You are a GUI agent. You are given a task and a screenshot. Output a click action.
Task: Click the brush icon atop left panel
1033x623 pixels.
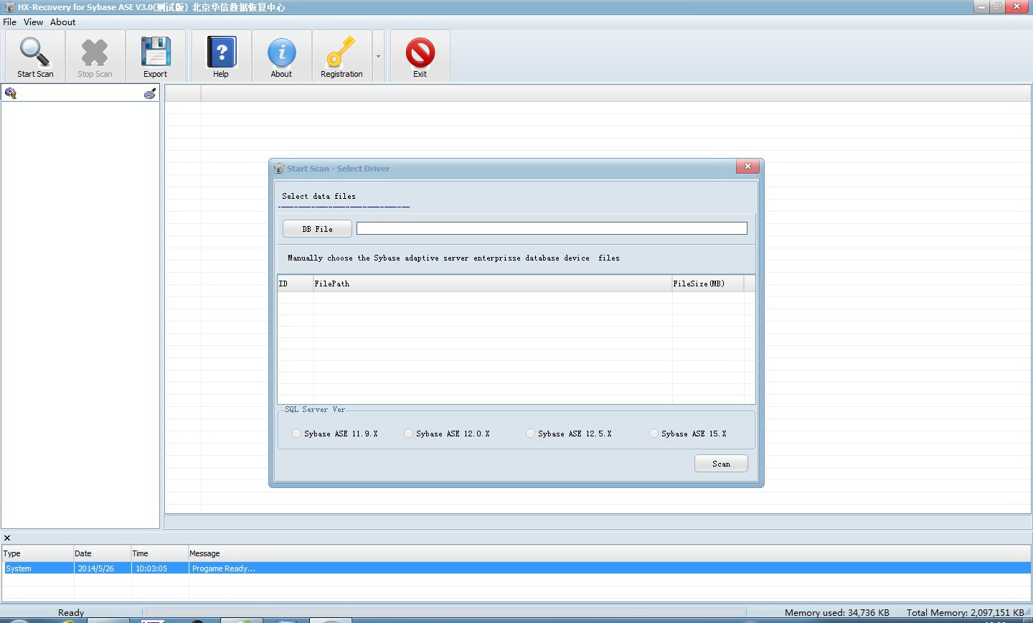[x=150, y=93]
